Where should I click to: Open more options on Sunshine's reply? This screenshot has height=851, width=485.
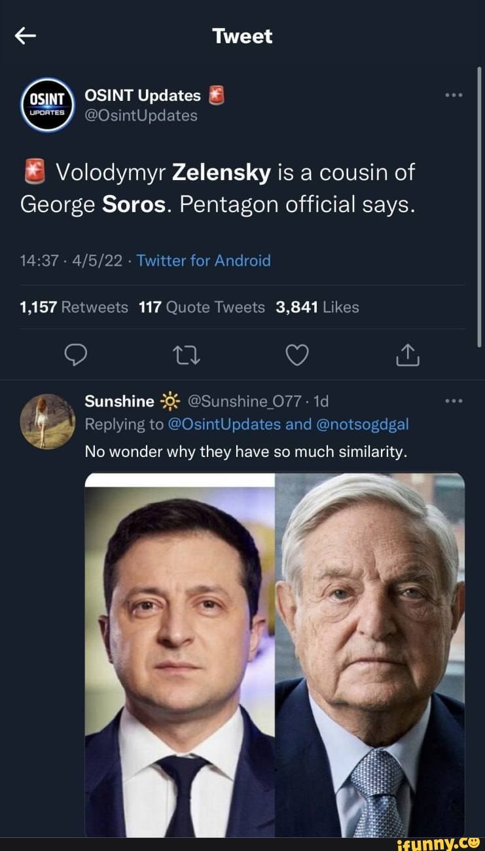pos(453,400)
